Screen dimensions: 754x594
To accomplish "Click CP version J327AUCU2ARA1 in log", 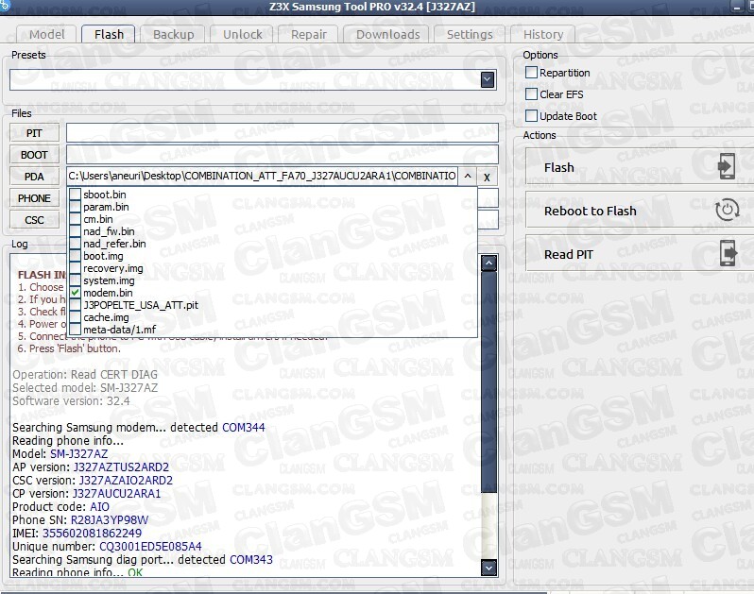I will 116,494.
